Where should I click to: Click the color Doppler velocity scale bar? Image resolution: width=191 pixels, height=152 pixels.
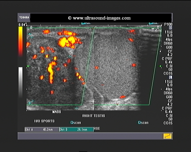point(20,41)
